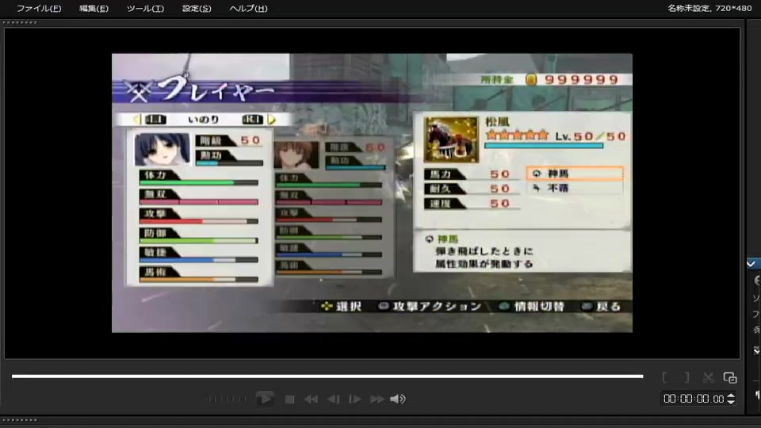Stop playback with the square Stop icon

290,399
